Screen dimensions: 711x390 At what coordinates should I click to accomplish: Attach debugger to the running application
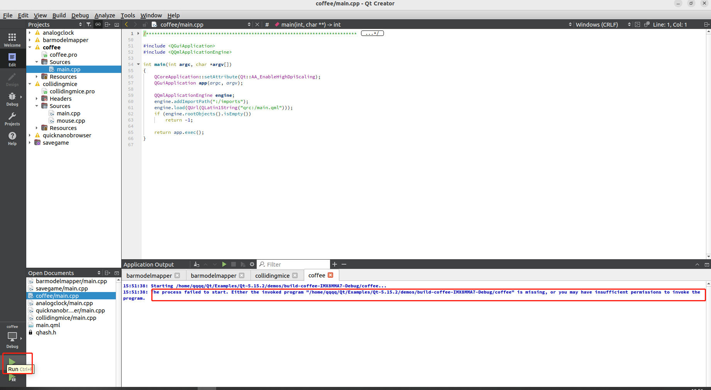click(x=242, y=264)
